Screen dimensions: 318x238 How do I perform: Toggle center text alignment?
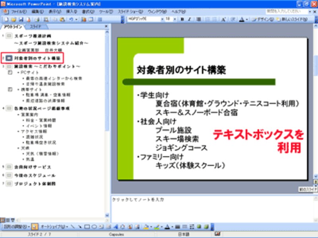tap(199, 19)
